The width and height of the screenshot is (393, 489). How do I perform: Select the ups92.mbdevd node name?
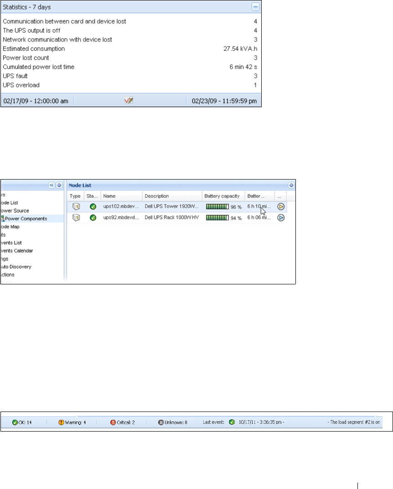pyautogui.click(x=121, y=218)
